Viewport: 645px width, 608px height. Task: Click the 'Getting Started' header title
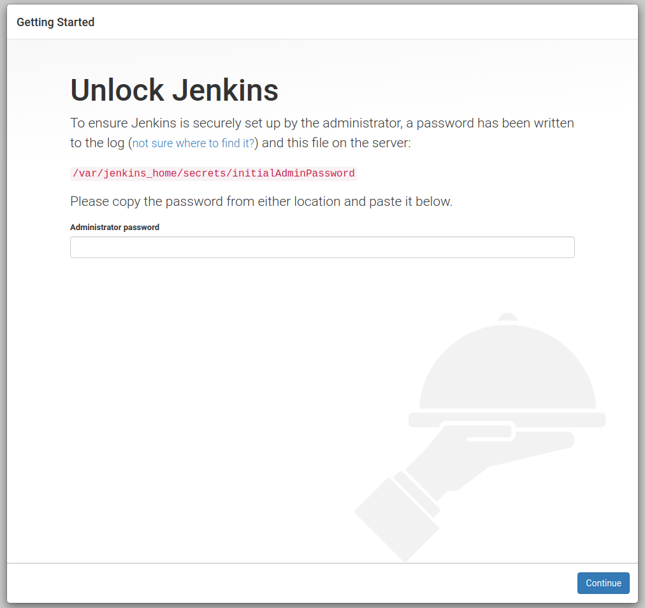55,22
